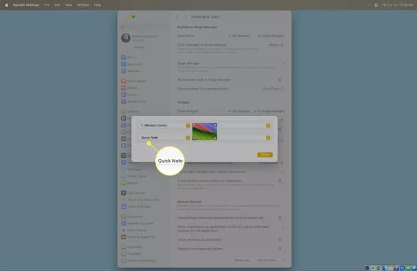Click Done in Hot Corners dialog

tap(265, 154)
